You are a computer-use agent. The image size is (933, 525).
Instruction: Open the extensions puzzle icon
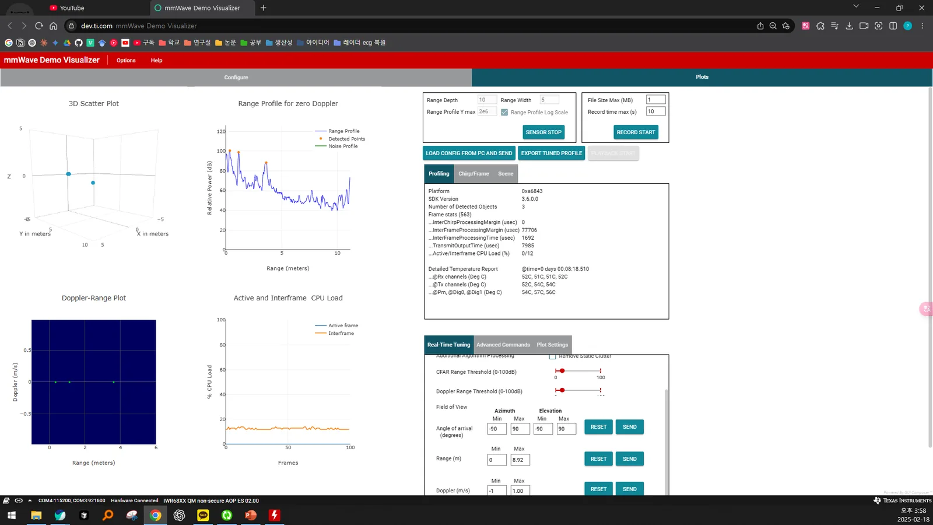click(x=820, y=26)
